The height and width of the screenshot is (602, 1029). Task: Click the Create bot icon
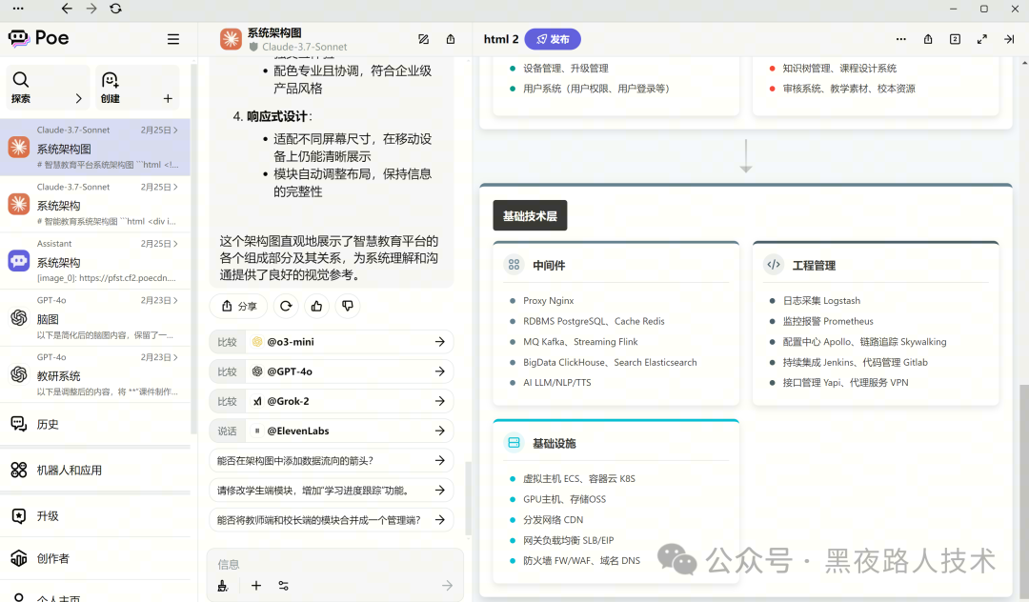[110, 80]
